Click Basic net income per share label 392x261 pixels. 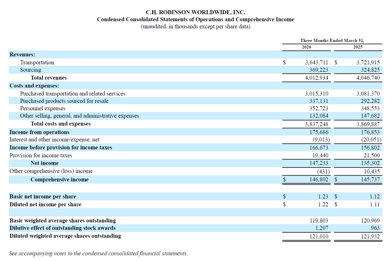coord(43,196)
